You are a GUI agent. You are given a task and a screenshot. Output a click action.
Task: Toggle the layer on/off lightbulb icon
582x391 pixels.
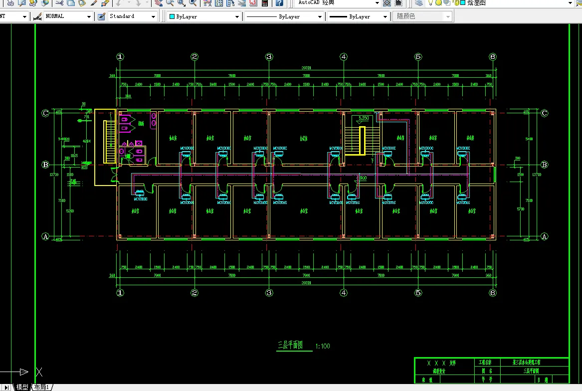(430, 2)
